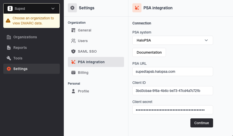Screen dimensions: 233x136
Task: Click the 'Personal' settings group label
Action: (74, 83)
